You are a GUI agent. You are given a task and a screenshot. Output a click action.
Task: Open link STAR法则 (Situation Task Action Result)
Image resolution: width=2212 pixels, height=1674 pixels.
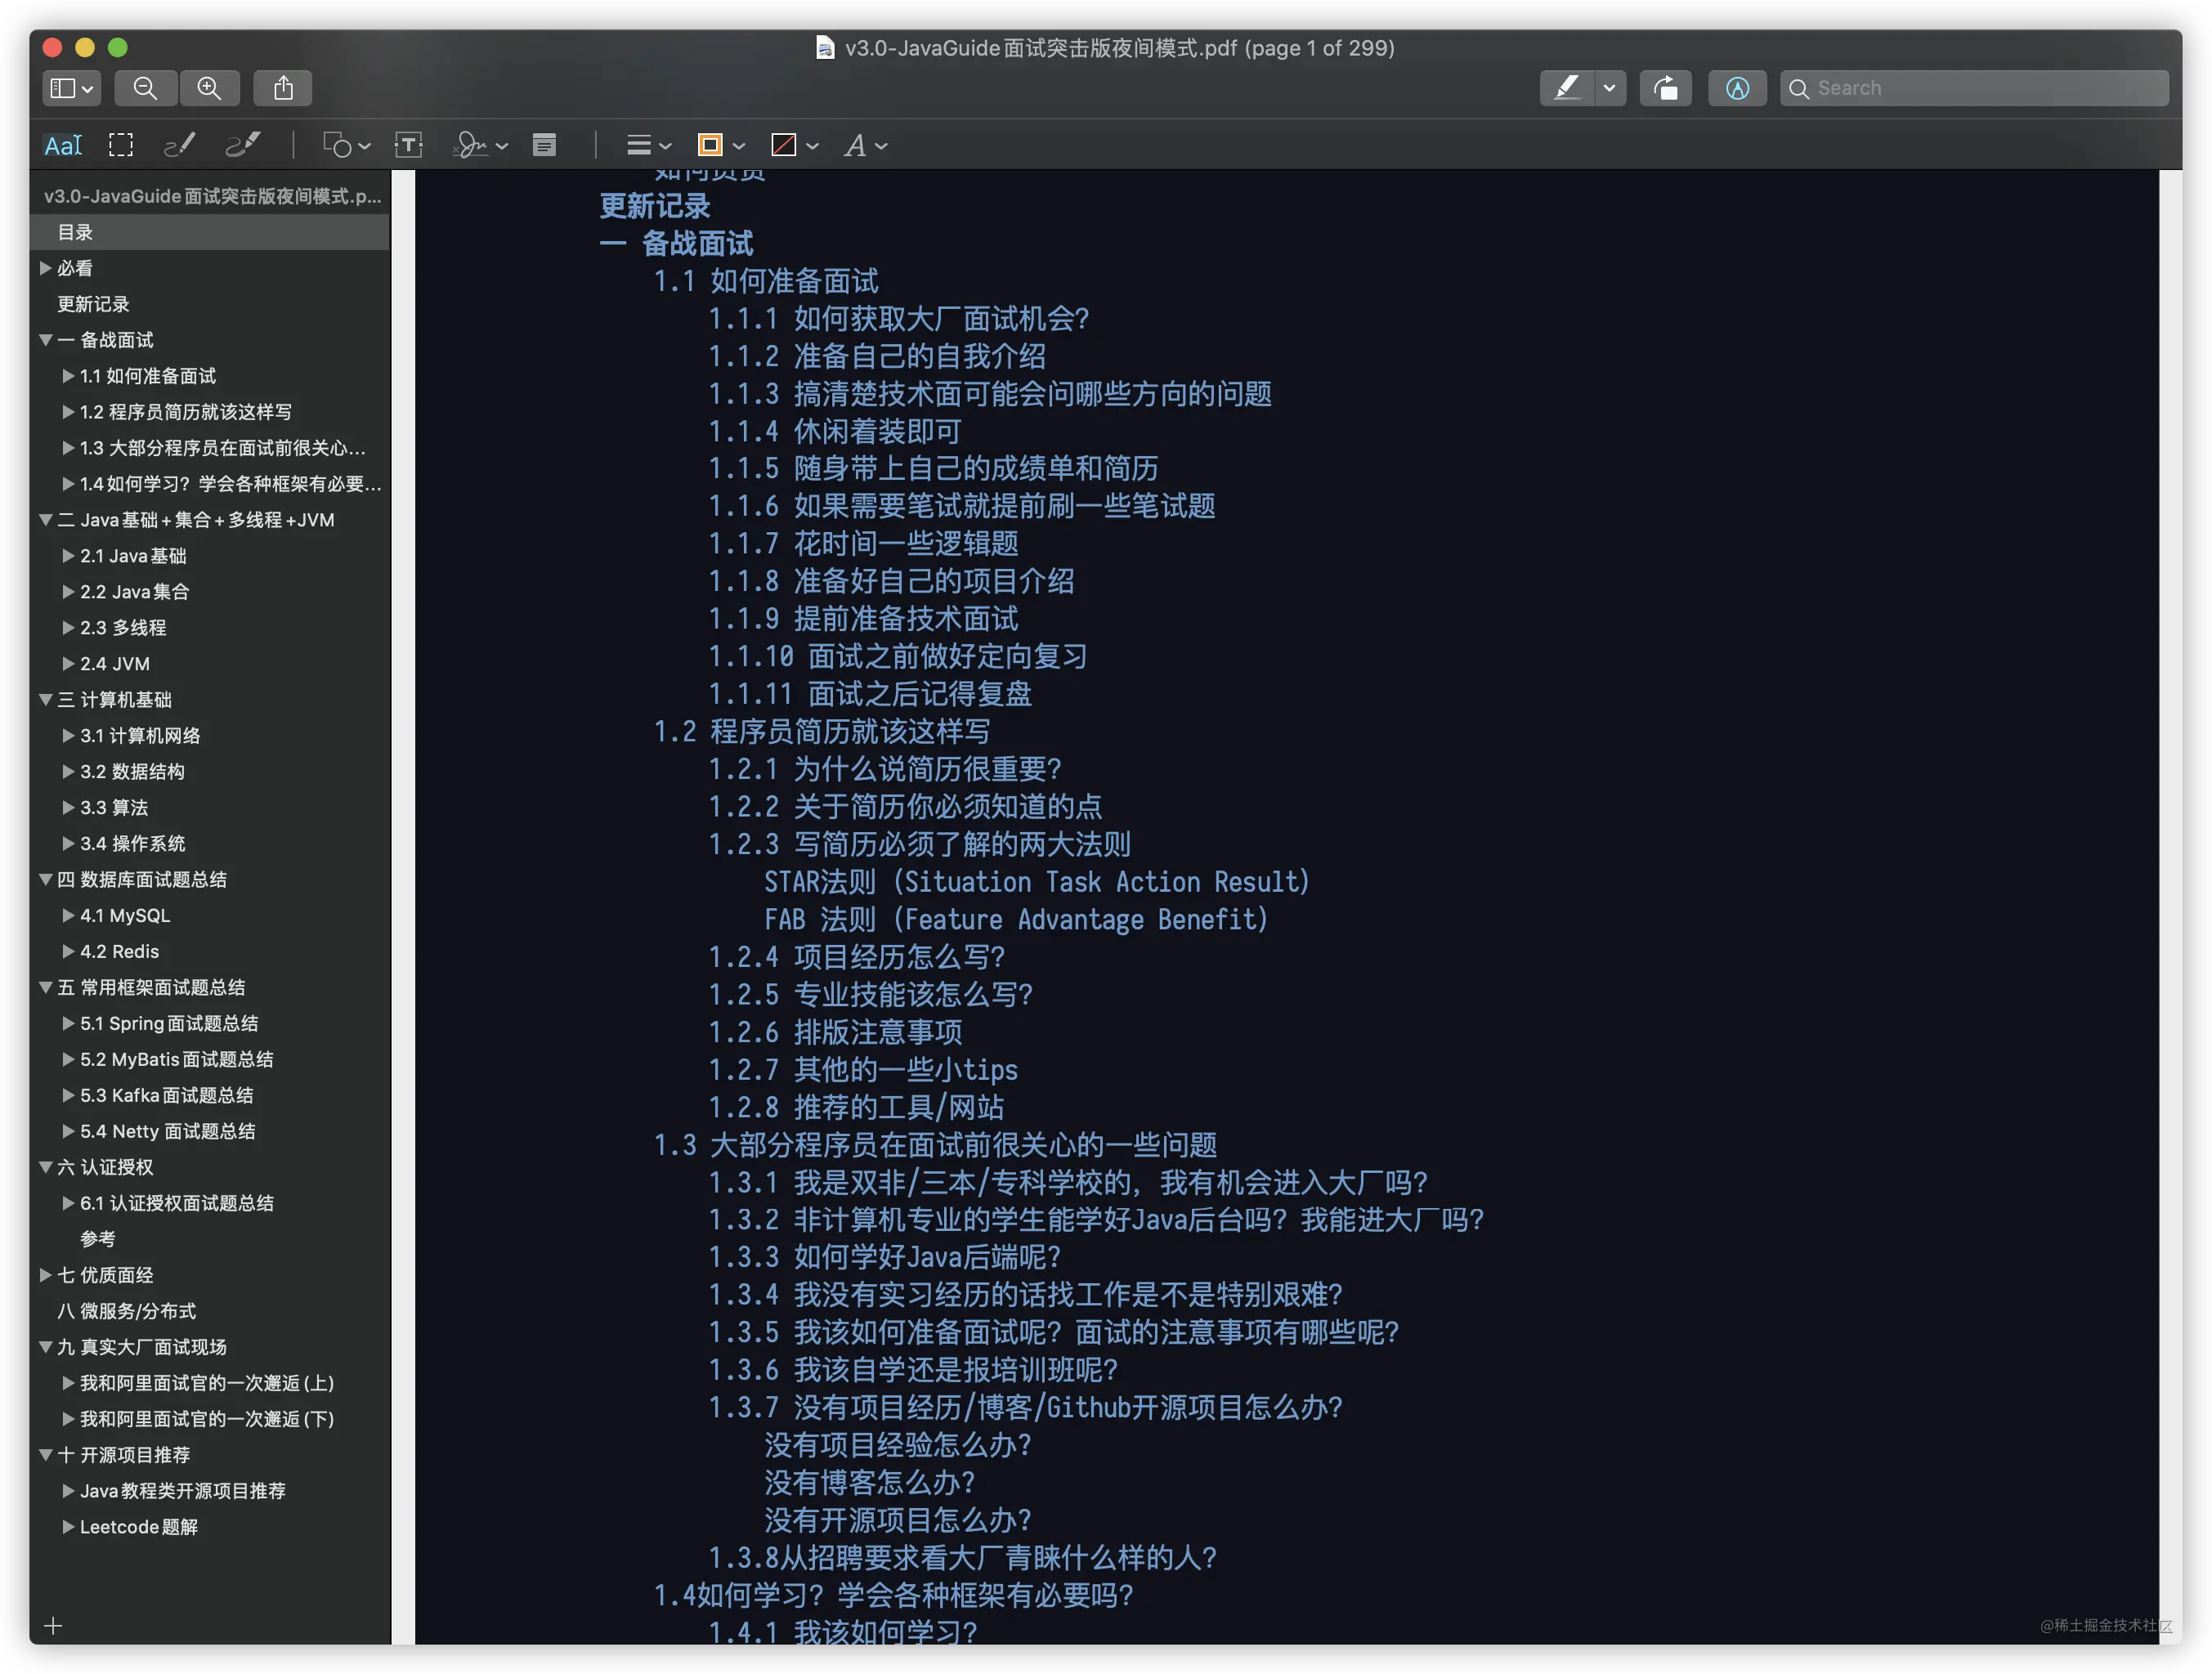pyautogui.click(x=1037, y=882)
